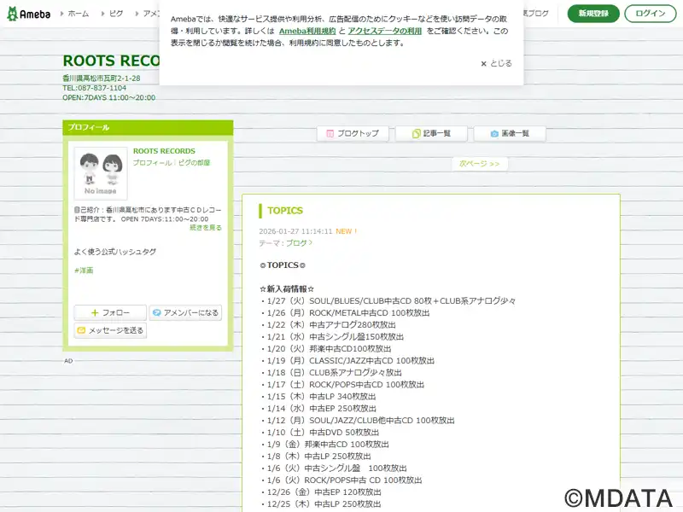
Task: Click the メッセージを送る button
Action: (x=110, y=330)
